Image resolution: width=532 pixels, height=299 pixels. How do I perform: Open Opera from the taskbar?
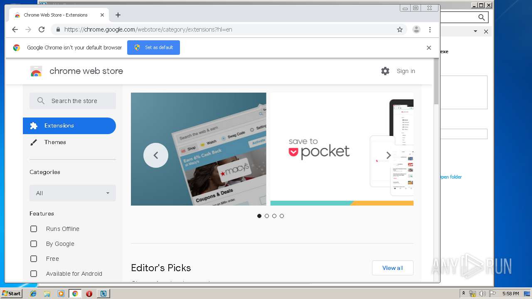pos(89,294)
